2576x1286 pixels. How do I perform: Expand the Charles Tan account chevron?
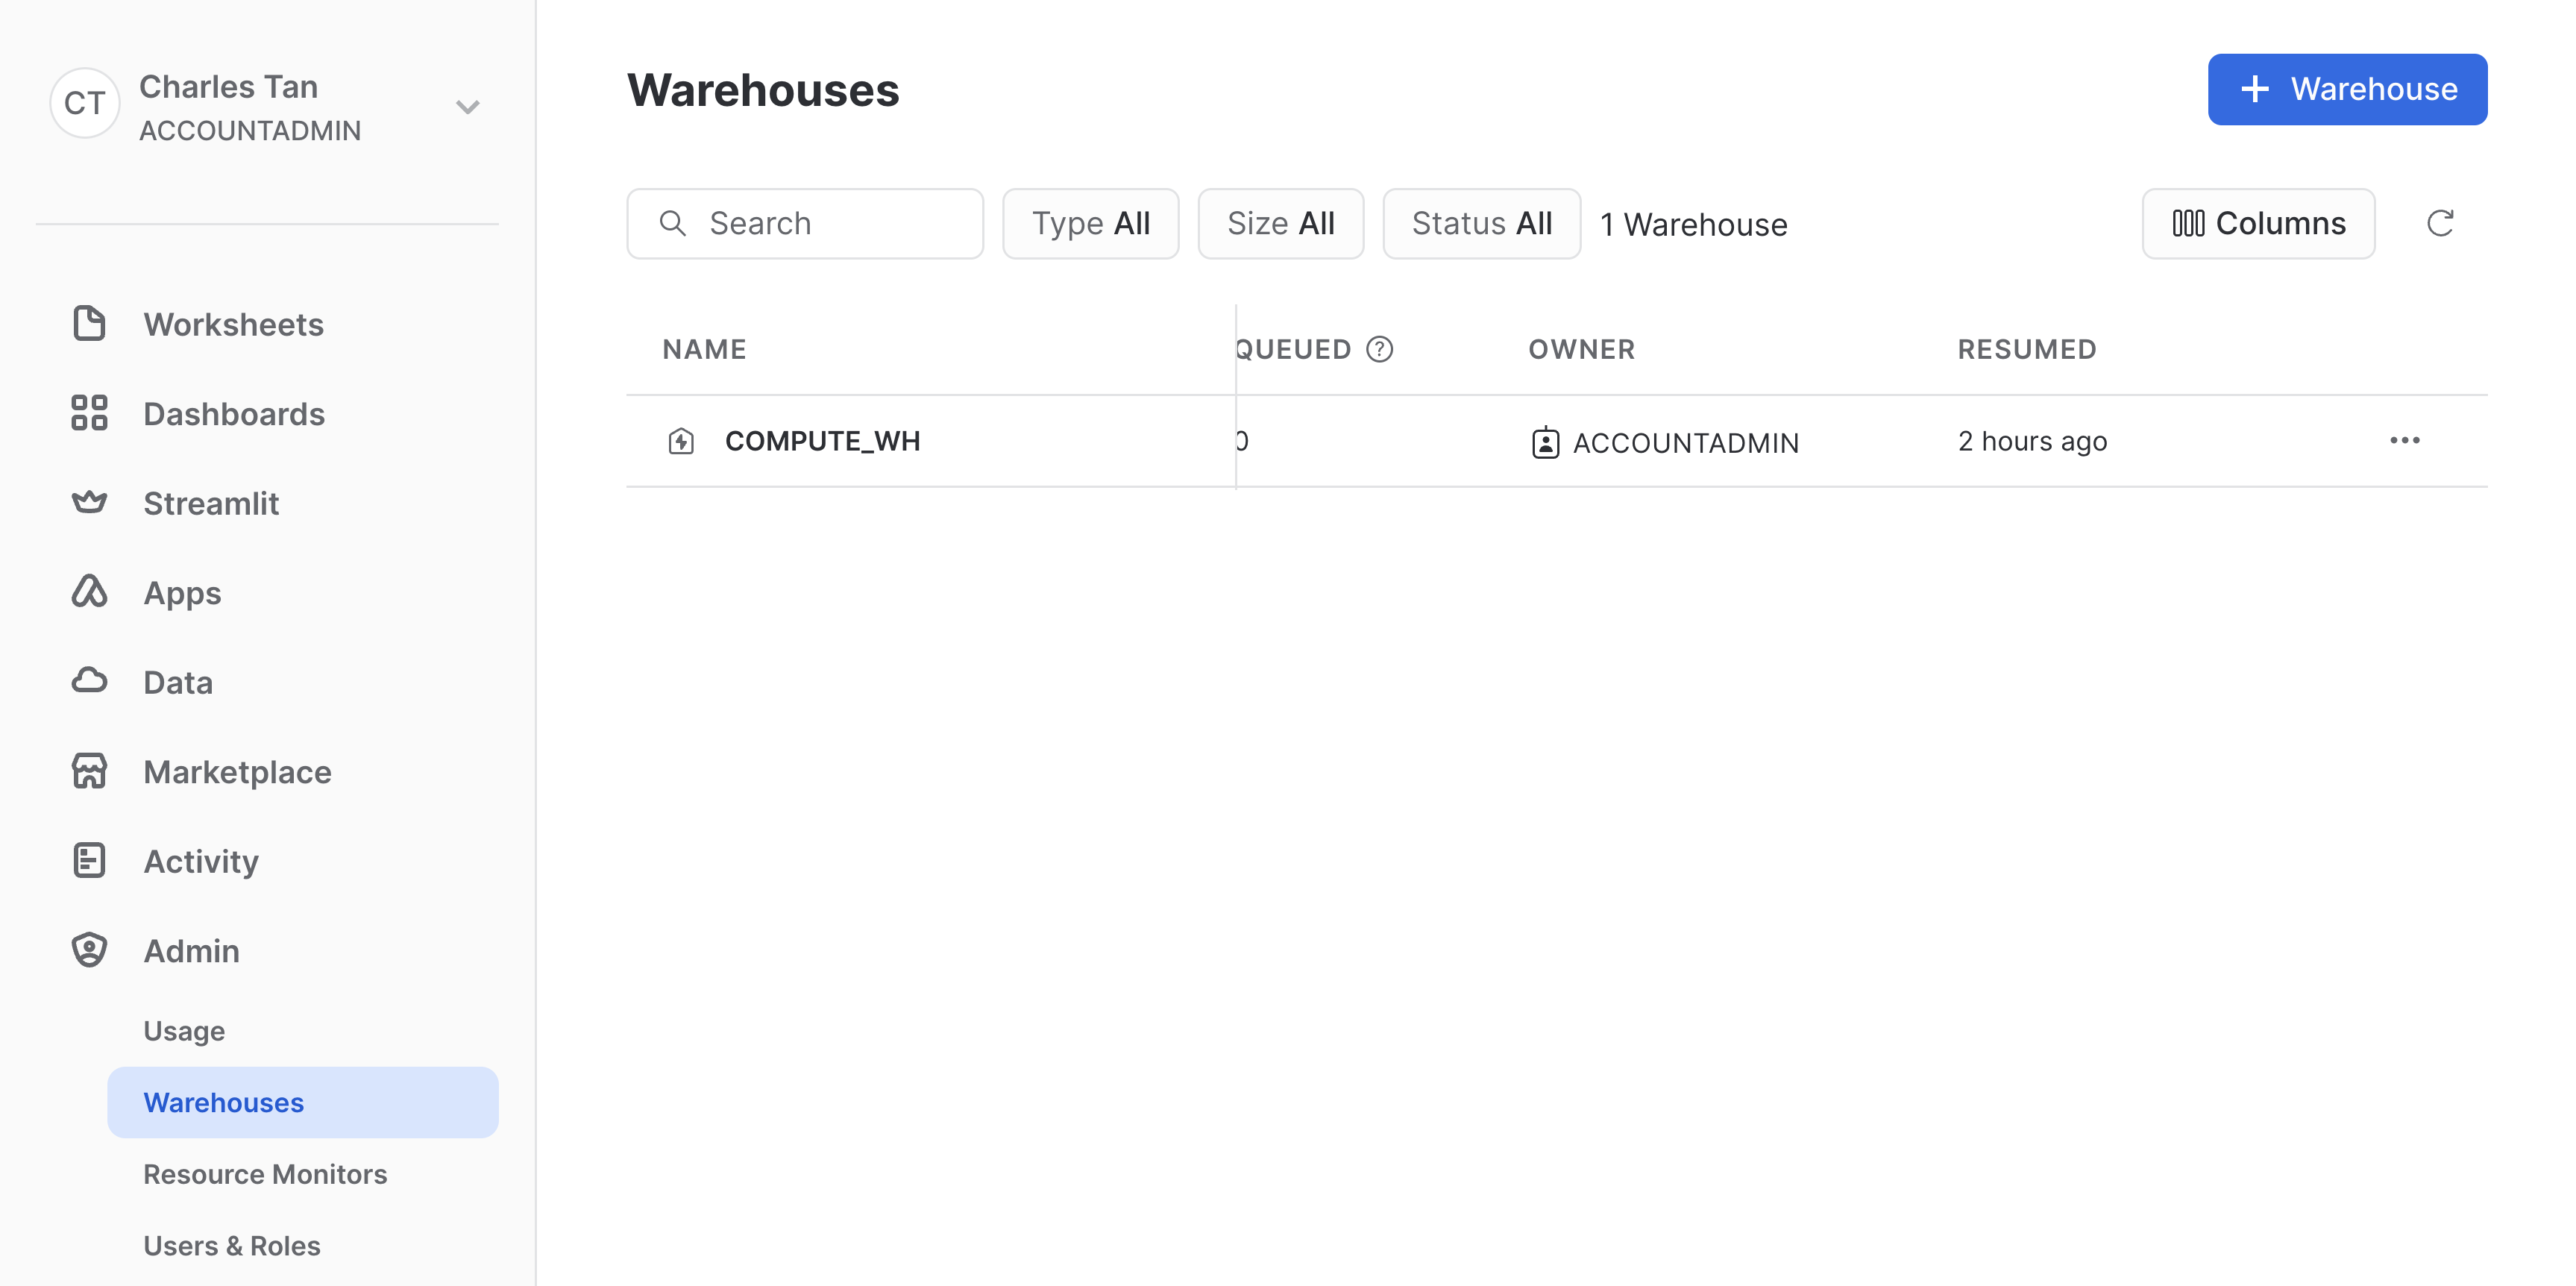point(468,106)
